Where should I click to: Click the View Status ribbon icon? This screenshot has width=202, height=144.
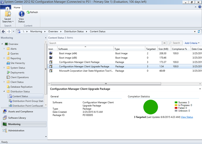[21, 14]
